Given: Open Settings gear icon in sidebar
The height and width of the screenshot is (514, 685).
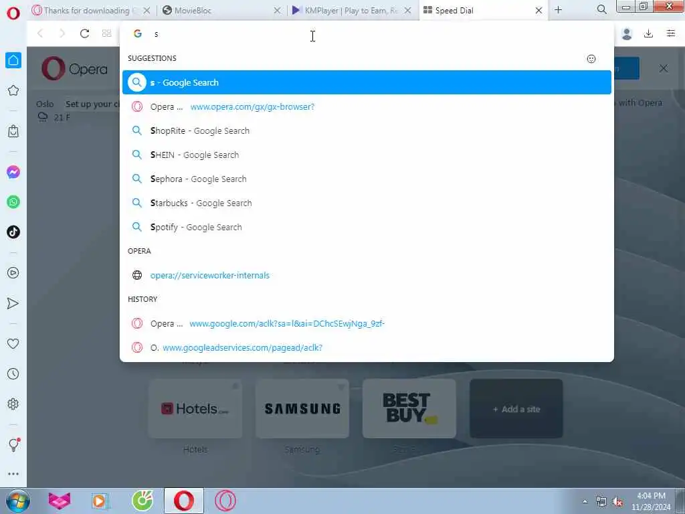Looking at the screenshot, I should [x=13, y=404].
